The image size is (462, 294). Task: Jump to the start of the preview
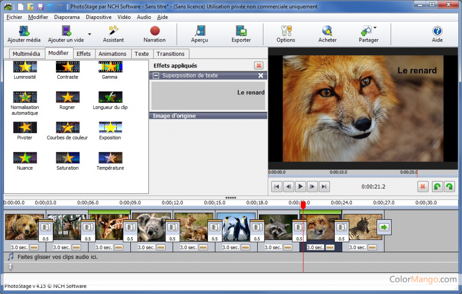pos(277,186)
